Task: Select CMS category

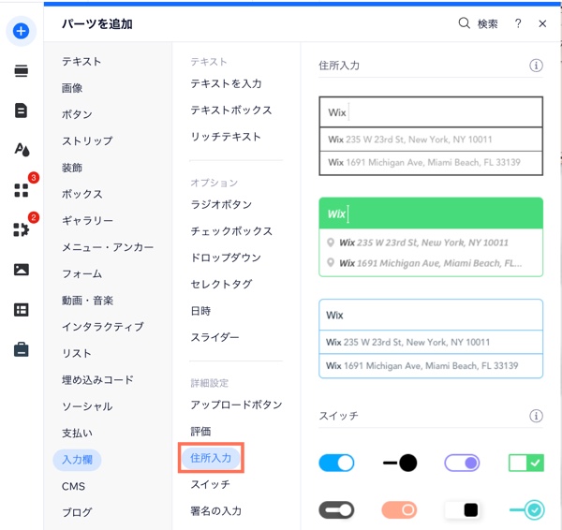Action: point(73,486)
